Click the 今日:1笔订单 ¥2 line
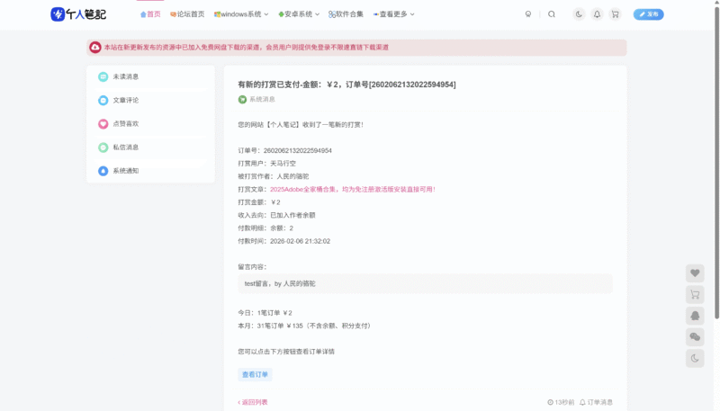 [x=265, y=313]
